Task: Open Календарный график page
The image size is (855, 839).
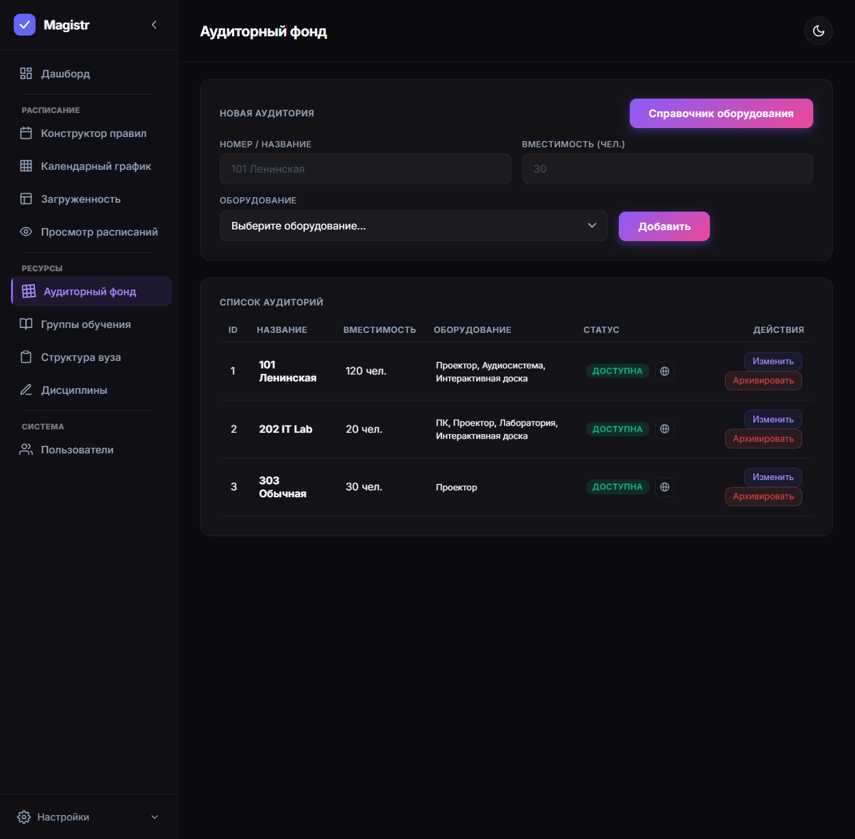Action: 91,166
